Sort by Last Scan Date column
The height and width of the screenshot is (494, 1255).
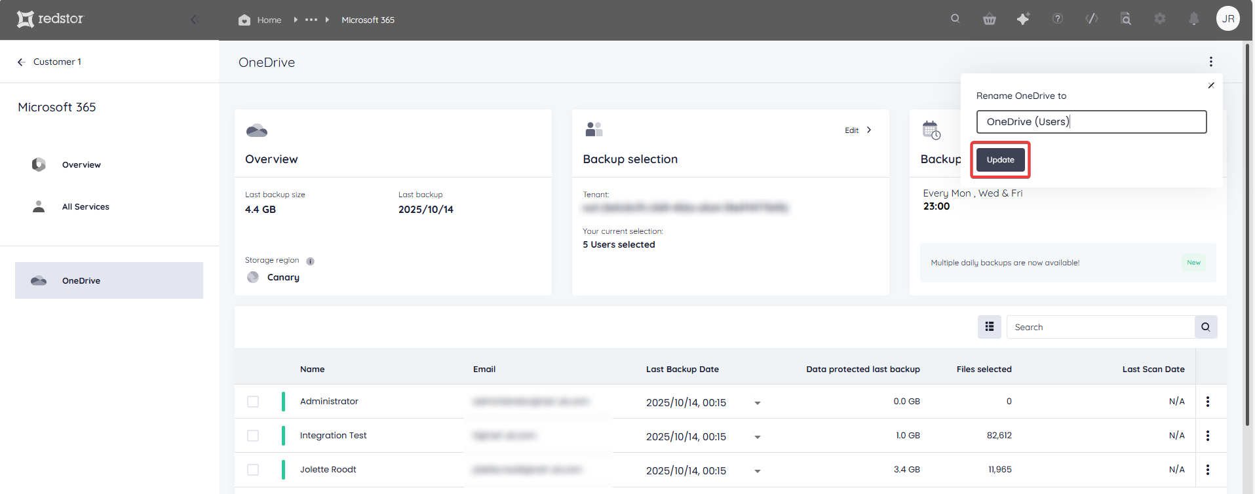(1153, 370)
